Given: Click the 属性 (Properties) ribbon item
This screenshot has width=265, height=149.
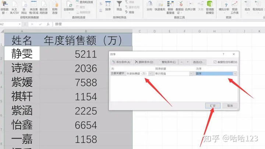Looking at the screenshot, I should 81,7.
